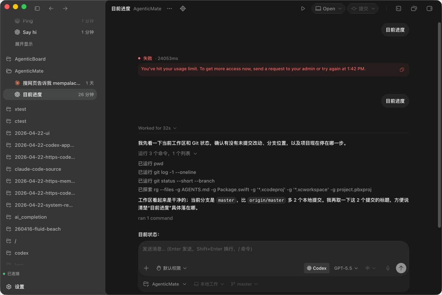Click the overlapping windows icon
Screen dimensions: 442x295
point(414,8)
